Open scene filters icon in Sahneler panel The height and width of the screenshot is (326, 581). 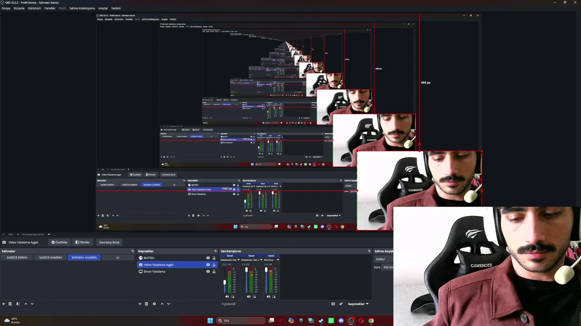pos(18,304)
